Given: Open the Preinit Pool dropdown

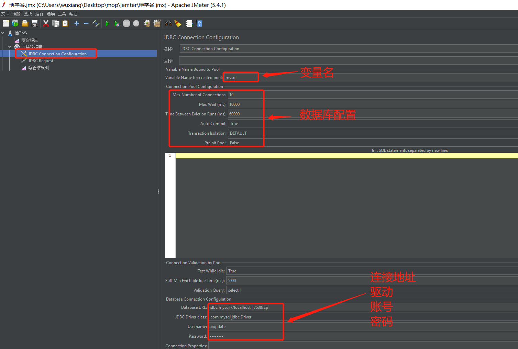Looking at the screenshot, I should click(373, 143).
